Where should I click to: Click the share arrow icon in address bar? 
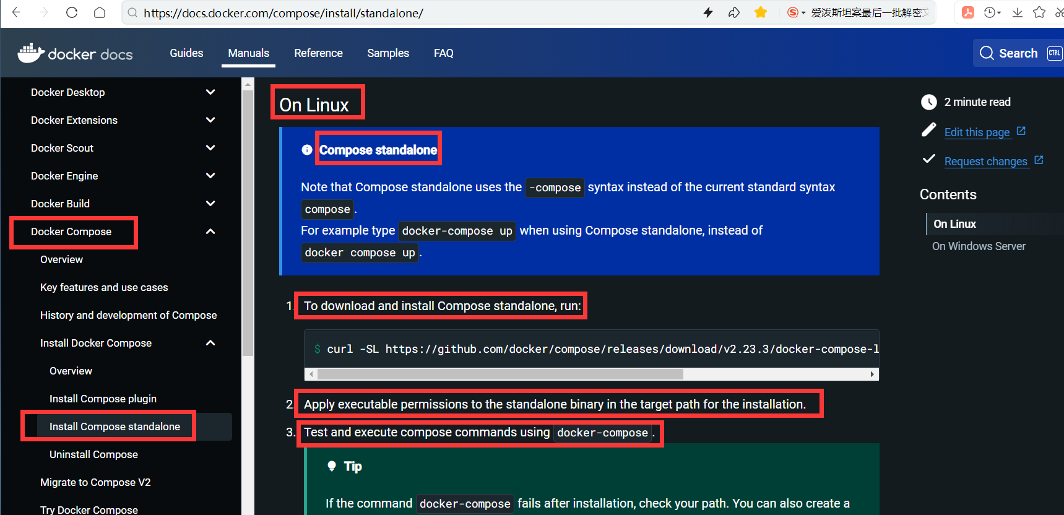coord(734,12)
